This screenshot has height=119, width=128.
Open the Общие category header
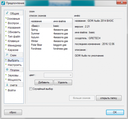(x=14, y=13)
